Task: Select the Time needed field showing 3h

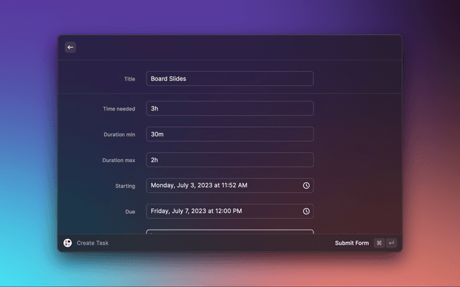Action: (229, 108)
